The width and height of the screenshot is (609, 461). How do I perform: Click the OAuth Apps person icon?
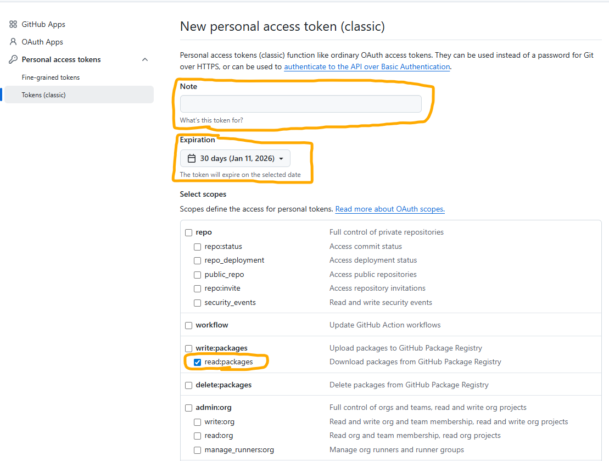click(x=13, y=42)
